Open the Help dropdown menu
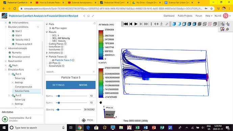Screen dimensions: 233x131 (x=209, y=16)
